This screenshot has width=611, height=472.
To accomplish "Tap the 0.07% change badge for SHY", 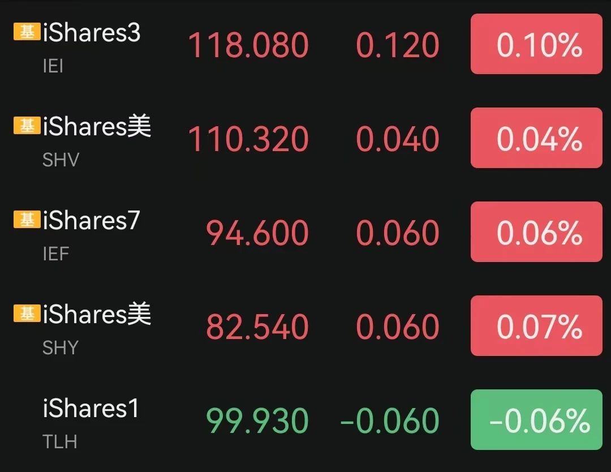I will coord(536,326).
